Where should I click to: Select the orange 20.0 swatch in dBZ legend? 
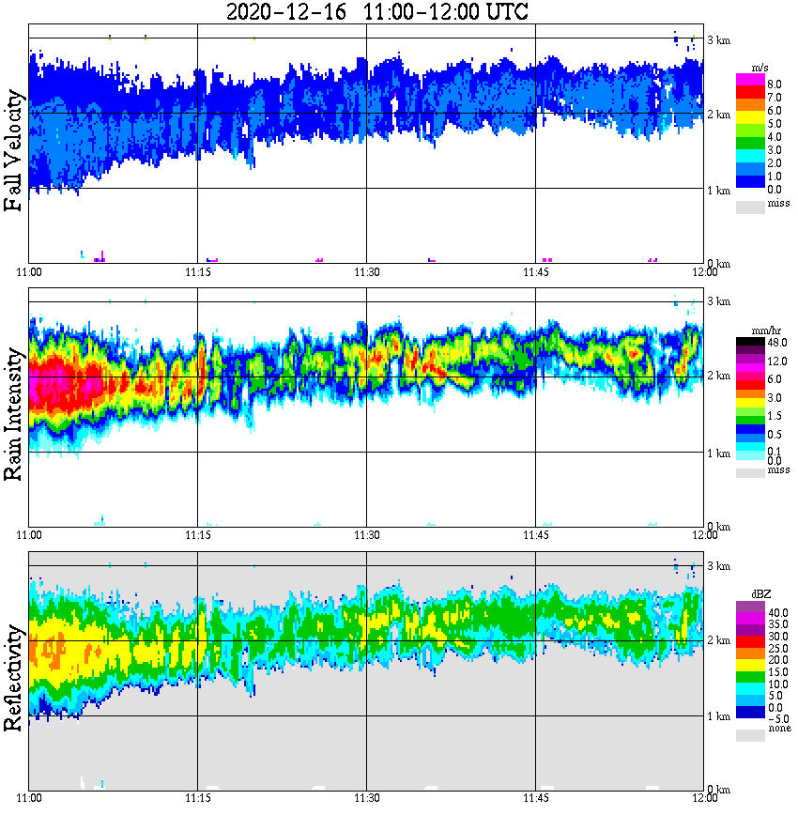(x=751, y=654)
